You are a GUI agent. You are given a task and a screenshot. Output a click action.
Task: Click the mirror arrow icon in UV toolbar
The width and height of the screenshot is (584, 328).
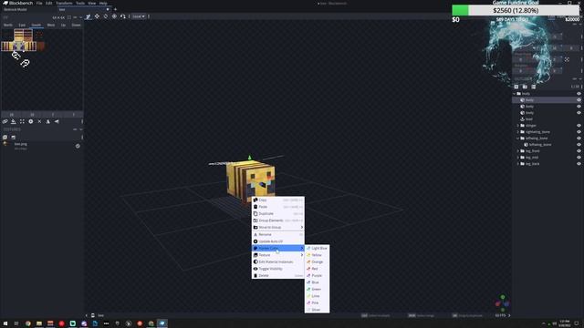click(x=57, y=121)
